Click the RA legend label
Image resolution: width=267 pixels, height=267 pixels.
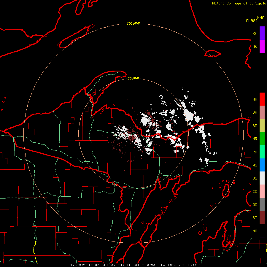coord(255,152)
